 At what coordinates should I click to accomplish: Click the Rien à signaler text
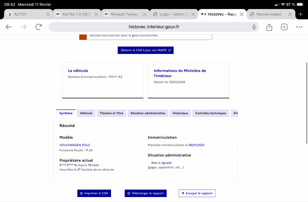click(162, 163)
